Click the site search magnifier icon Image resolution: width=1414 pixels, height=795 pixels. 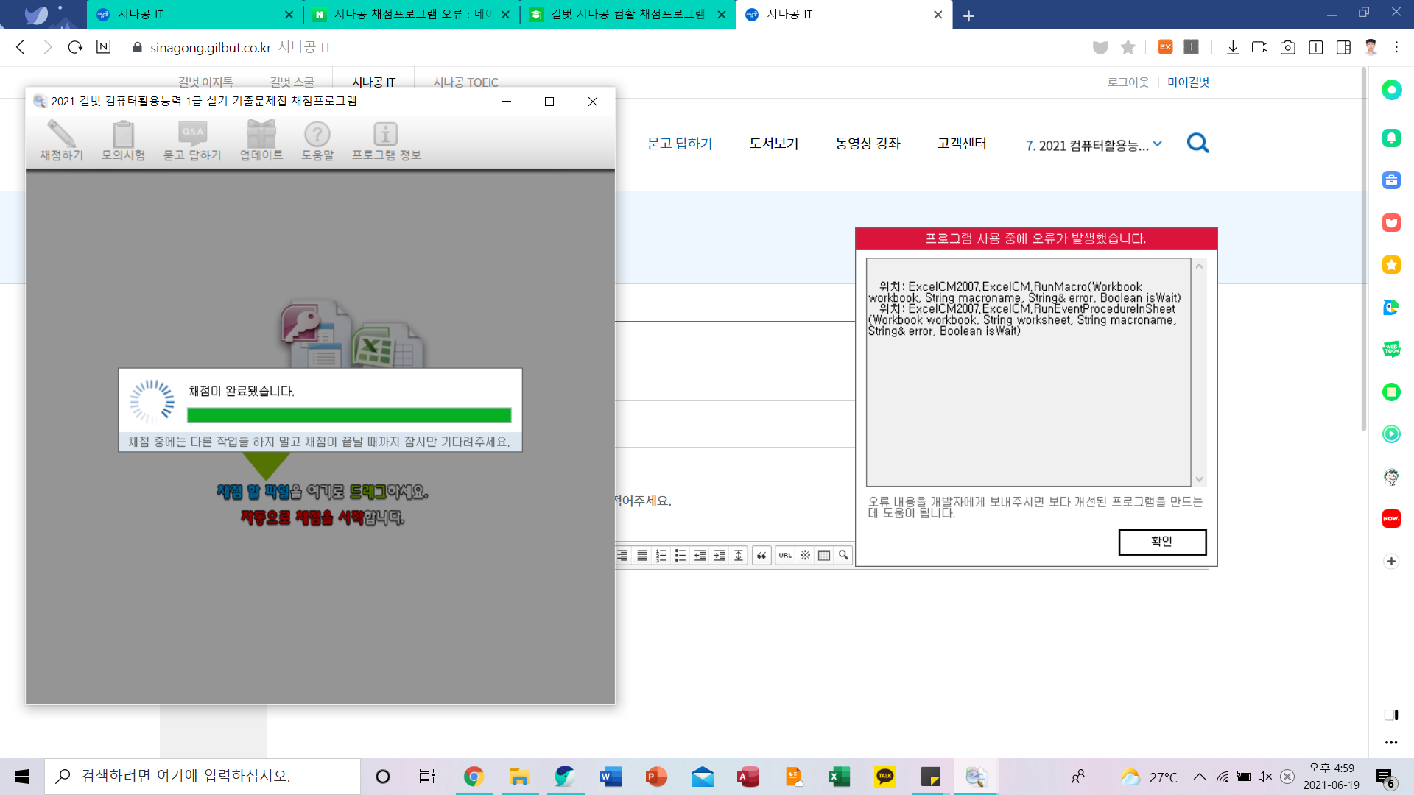click(1197, 144)
